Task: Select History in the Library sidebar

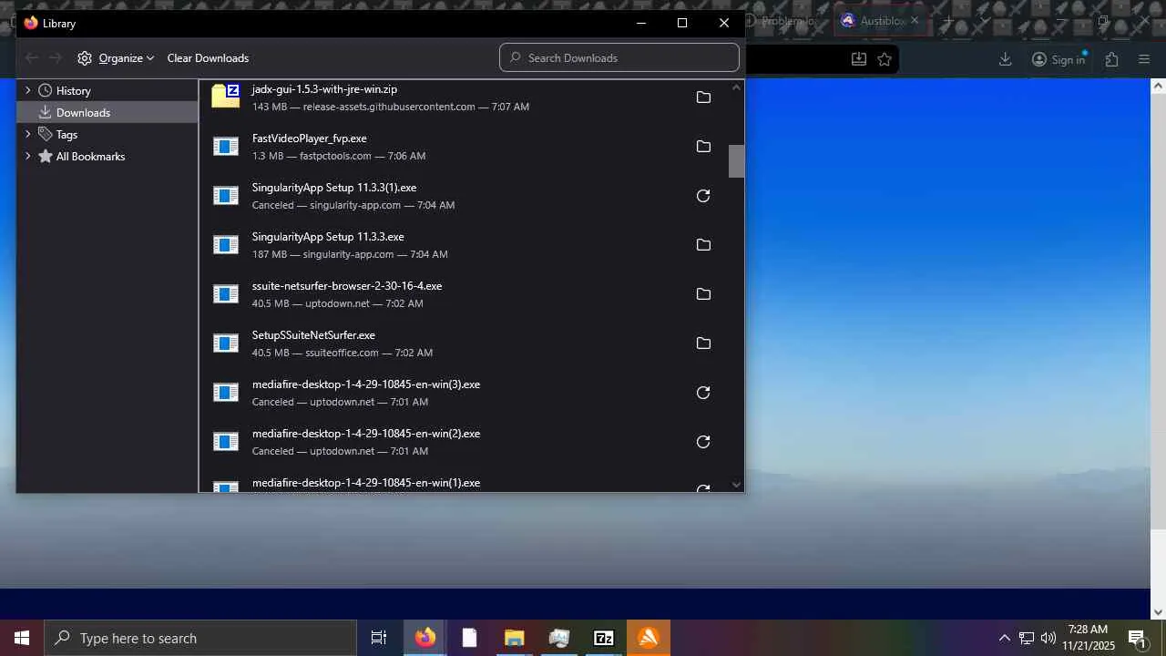Action: coord(73,90)
